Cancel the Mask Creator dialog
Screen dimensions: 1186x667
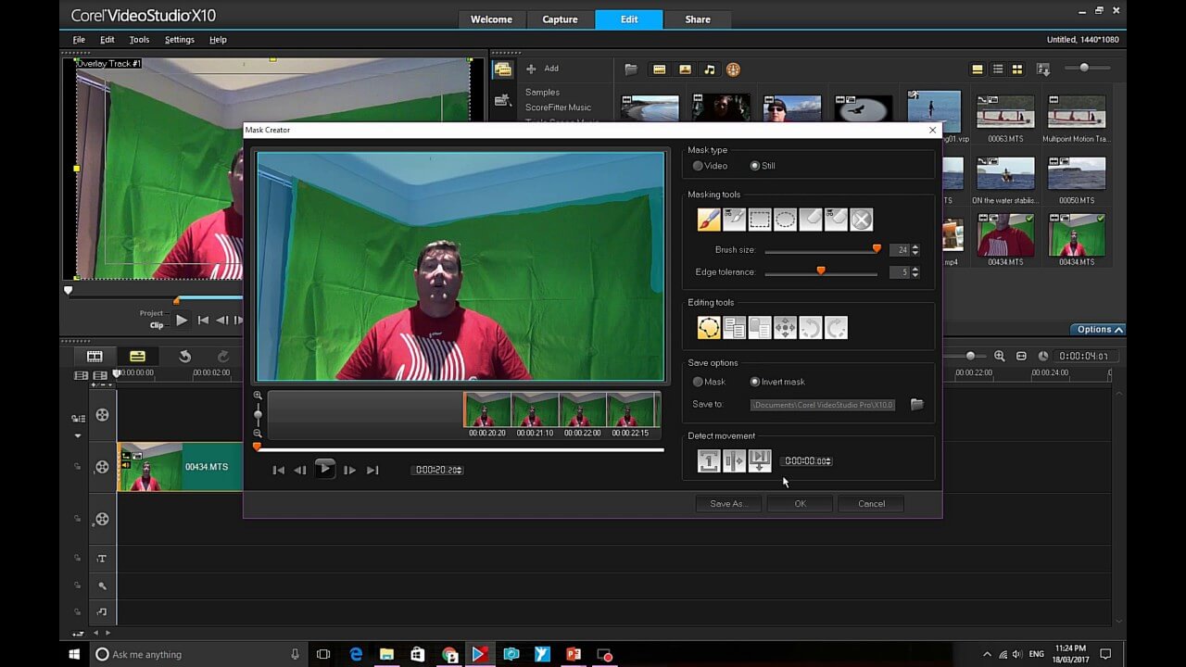[x=871, y=504]
